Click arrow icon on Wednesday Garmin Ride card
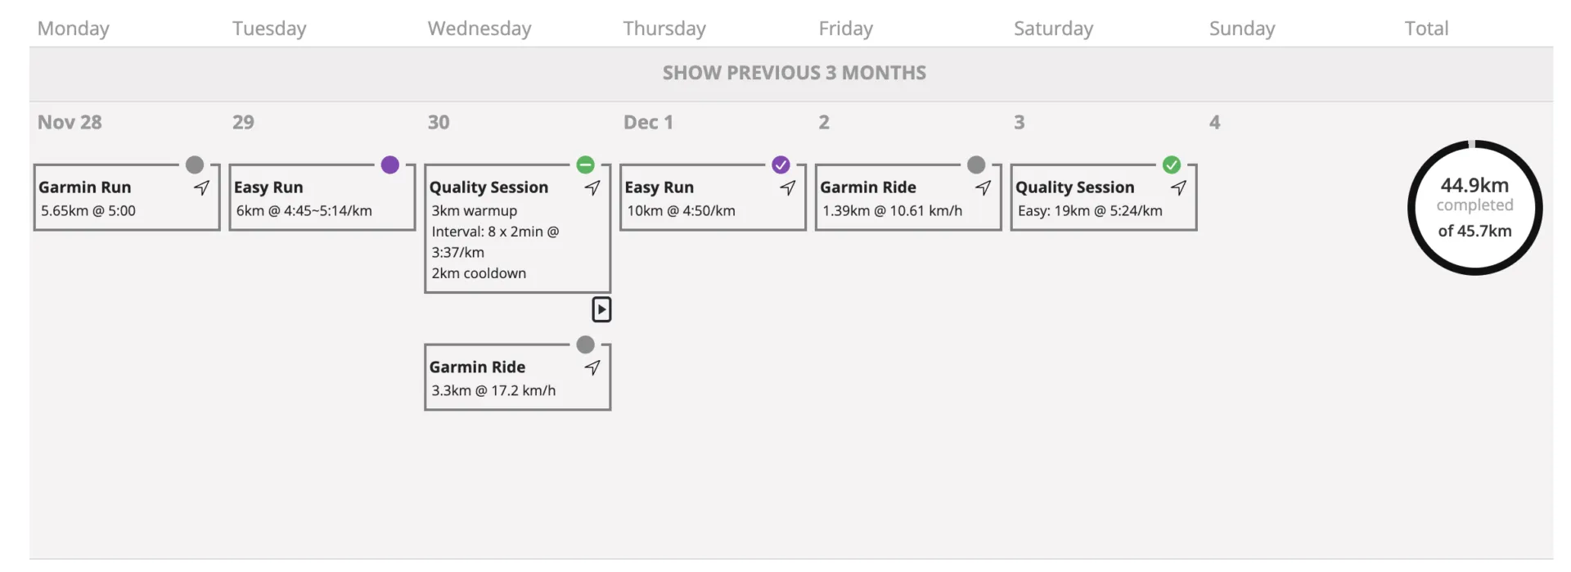Screen dimensions: 1571x572 592,367
